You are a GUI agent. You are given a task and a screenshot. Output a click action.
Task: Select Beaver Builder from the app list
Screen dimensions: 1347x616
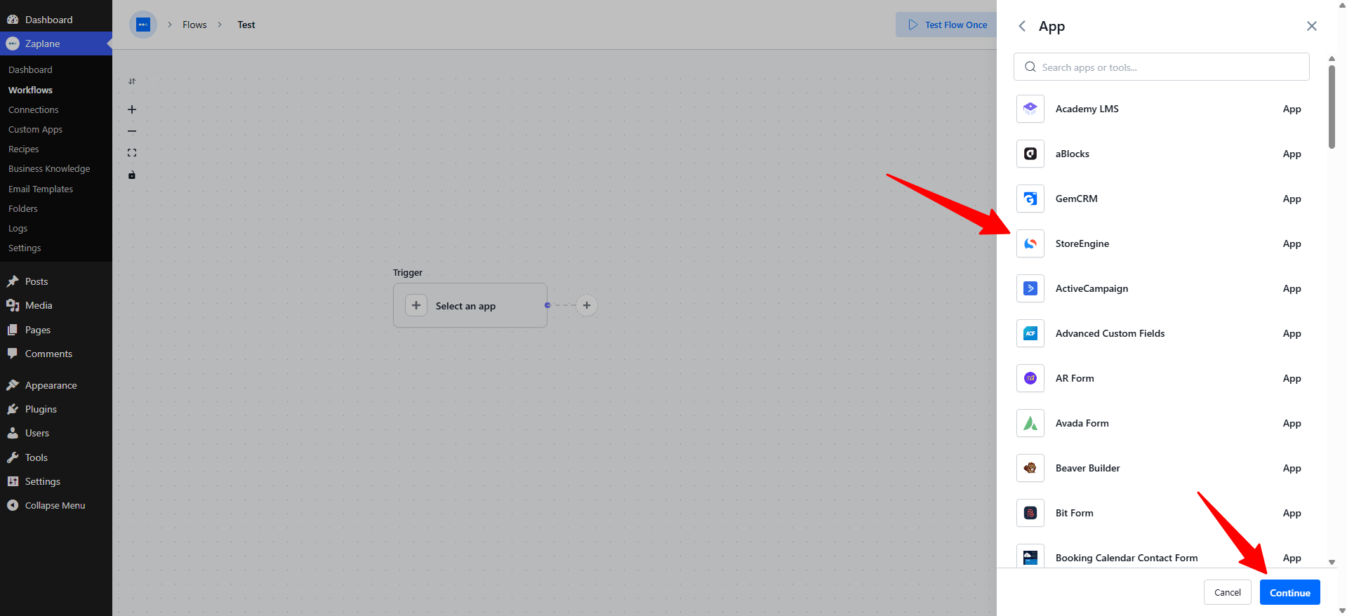tap(1162, 468)
